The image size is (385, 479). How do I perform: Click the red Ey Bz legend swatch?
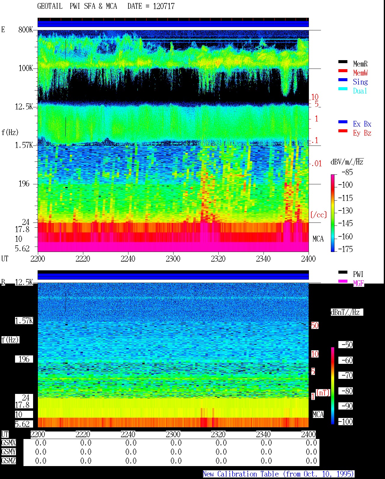pyautogui.click(x=343, y=131)
